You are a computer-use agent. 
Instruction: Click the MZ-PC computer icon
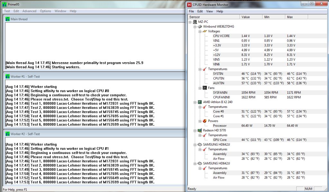tap(195, 22)
